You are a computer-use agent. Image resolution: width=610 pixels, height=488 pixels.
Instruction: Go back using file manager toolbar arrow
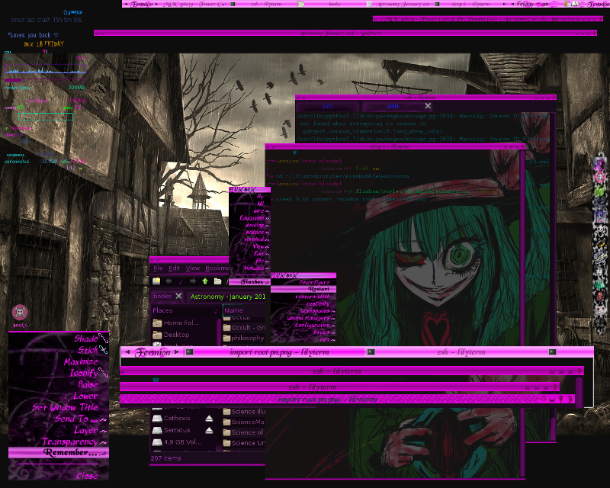pyautogui.click(x=169, y=281)
